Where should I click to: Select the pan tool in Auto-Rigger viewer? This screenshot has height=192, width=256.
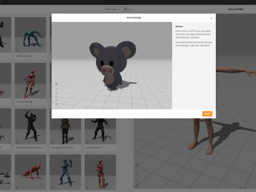coord(57,93)
